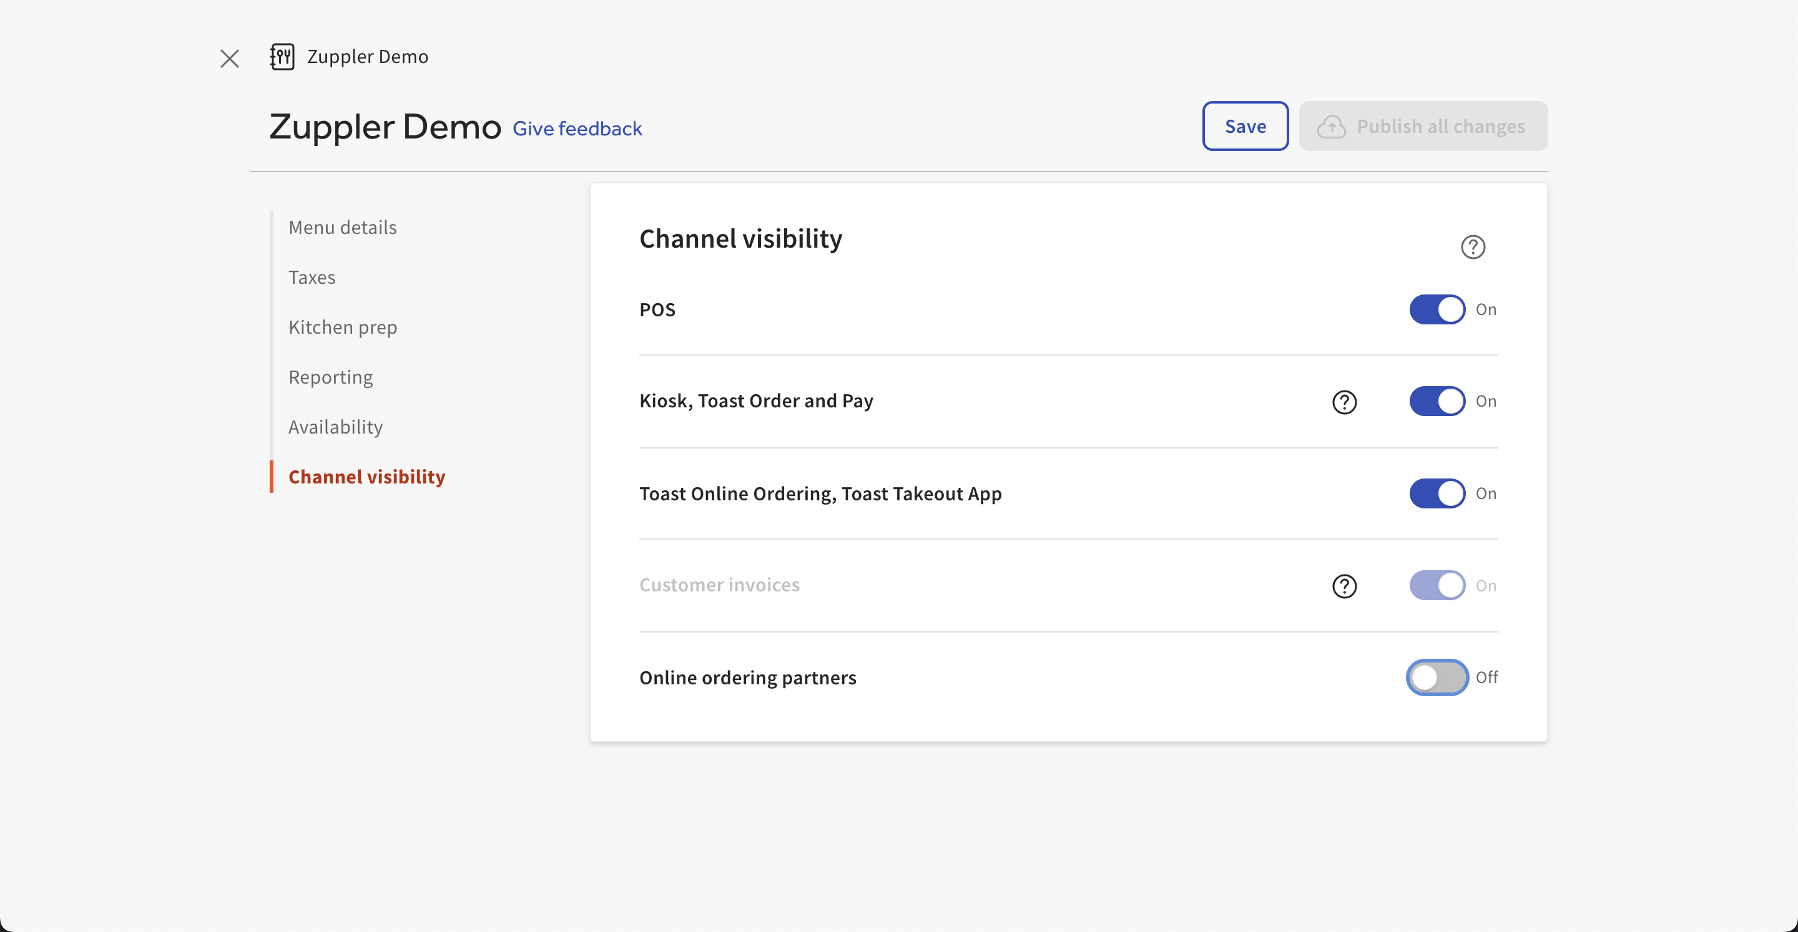Disable Kiosk, Toast Order and Pay toggle
Viewport: 1798px width, 932px height.
(x=1437, y=401)
